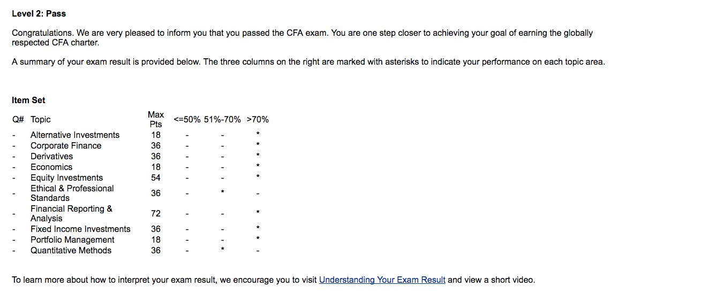The height and width of the screenshot is (302, 723).
Task: Click the Portfolio Management topic label
Action: (x=72, y=240)
